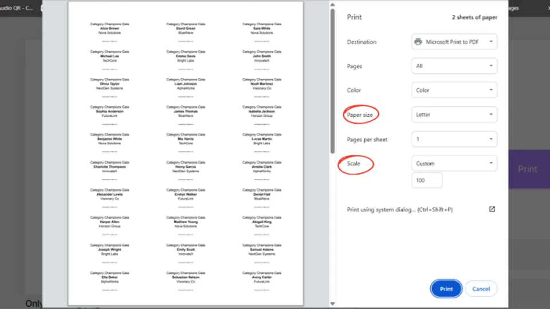Click the 'Liam Johnson' badge name in preview

tap(186, 84)
